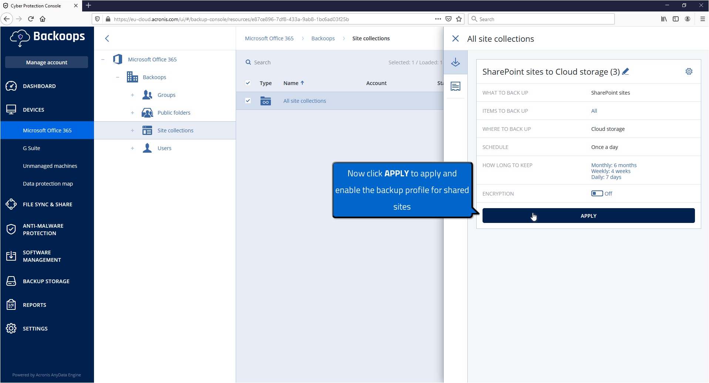The width and height of the screenshot is (709, 383).
Task: Change Items to back up 'All' link
Action: [594, 111]
